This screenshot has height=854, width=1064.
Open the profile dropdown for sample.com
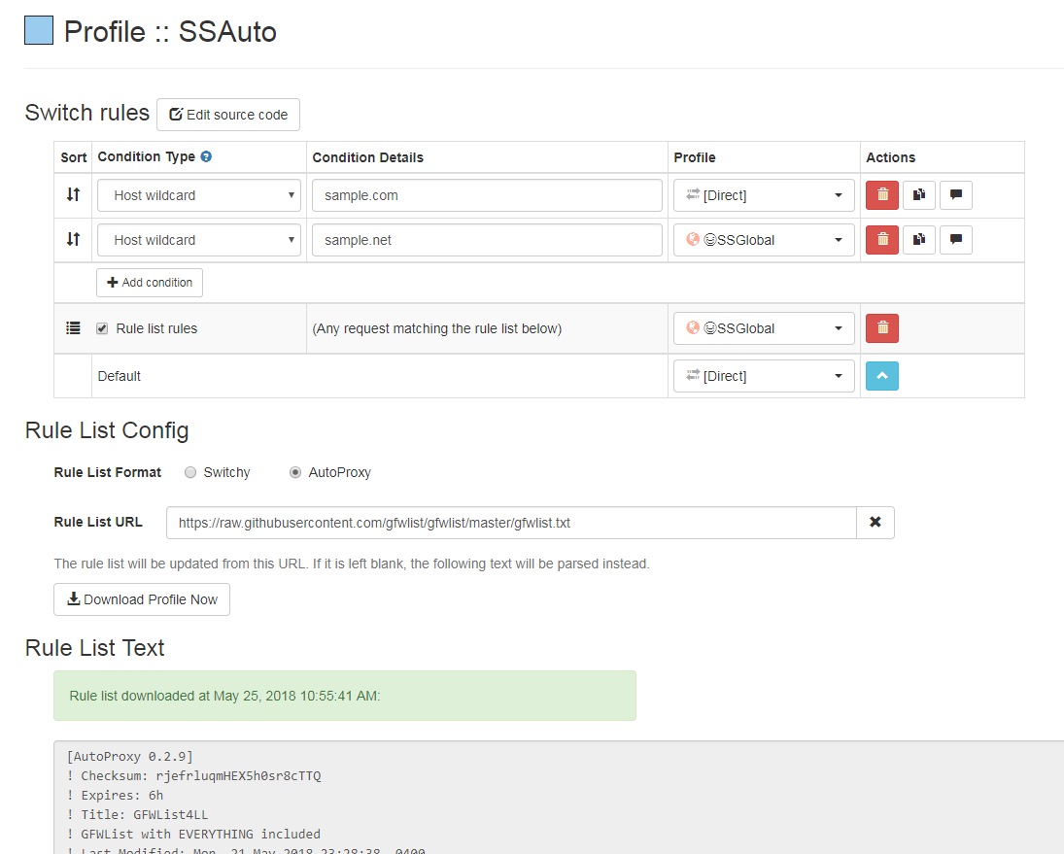pos(764,194)
